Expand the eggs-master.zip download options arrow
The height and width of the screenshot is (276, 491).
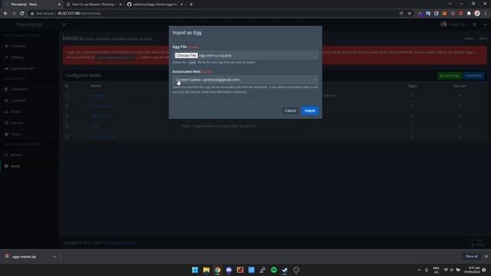click(x=54, y=257)
